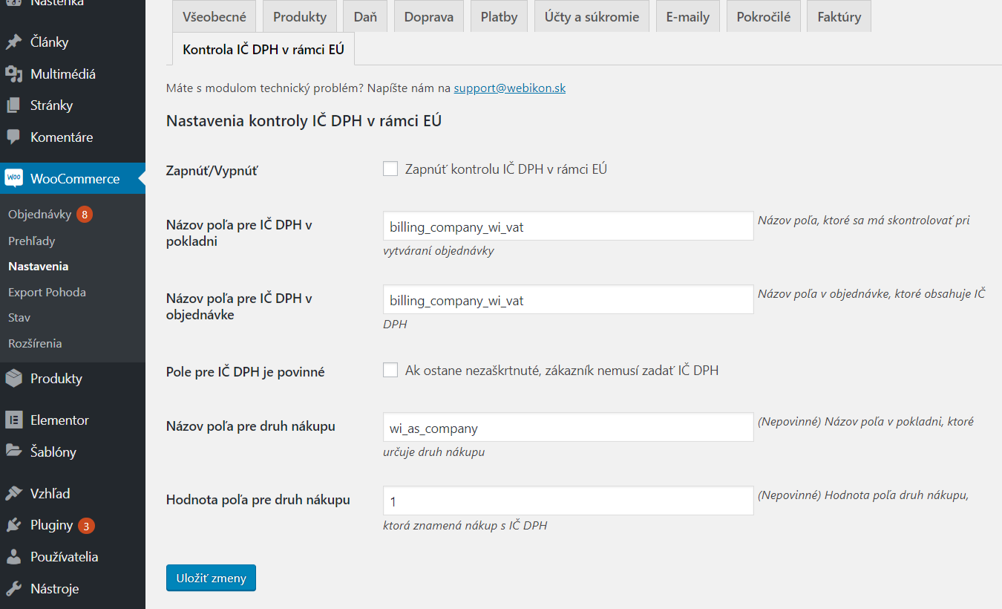Click the Multimédiá media icon
Image resolution: width=1002 pixels, height=609 pixels.
click(x=13, y=74)
